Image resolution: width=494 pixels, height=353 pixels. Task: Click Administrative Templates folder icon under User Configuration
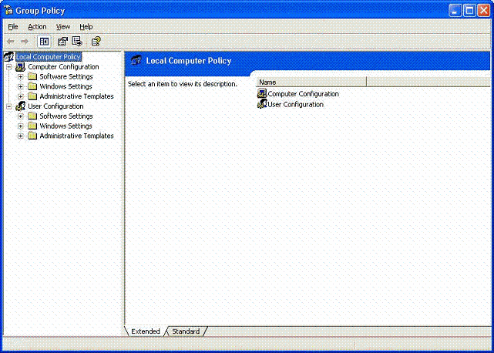(x=32, y=136)
